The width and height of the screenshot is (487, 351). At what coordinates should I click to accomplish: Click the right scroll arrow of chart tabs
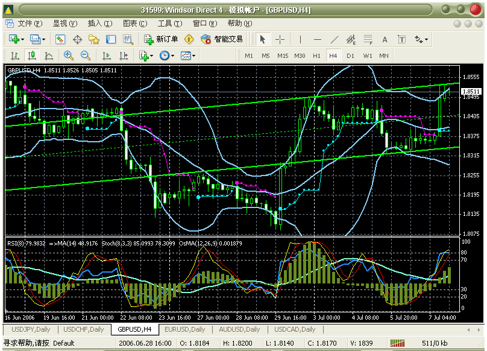(x=479, y=330)
